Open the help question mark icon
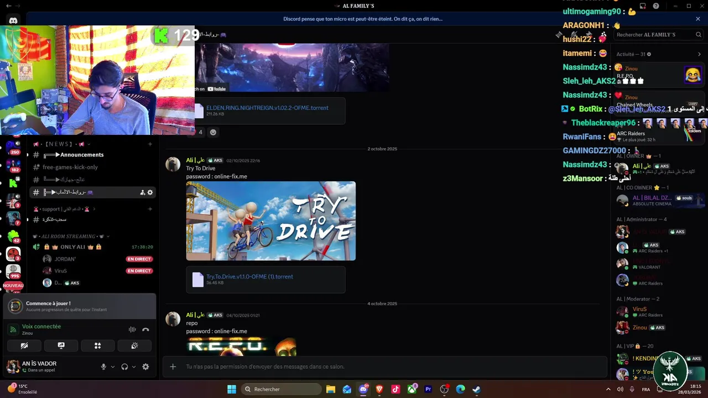Screen dimensions: 708x398 click(656, 6)
